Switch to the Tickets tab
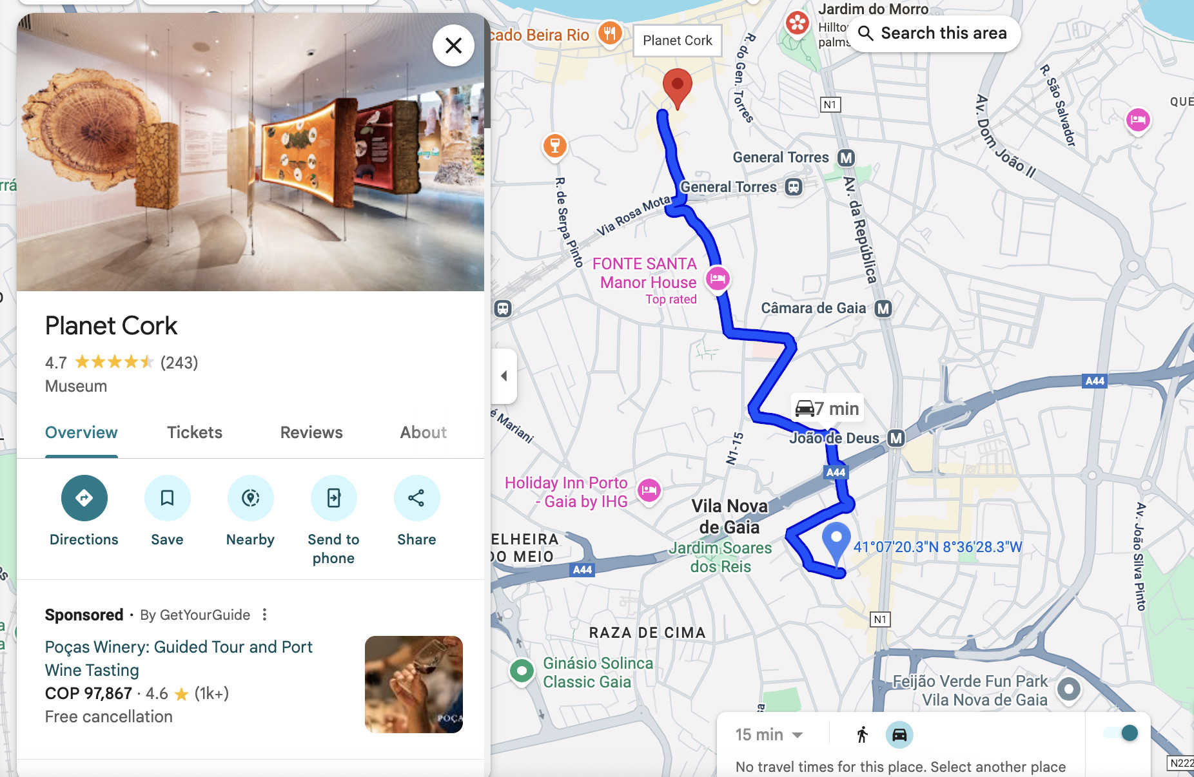This screenshot has height=777, width=1194. 195,432
